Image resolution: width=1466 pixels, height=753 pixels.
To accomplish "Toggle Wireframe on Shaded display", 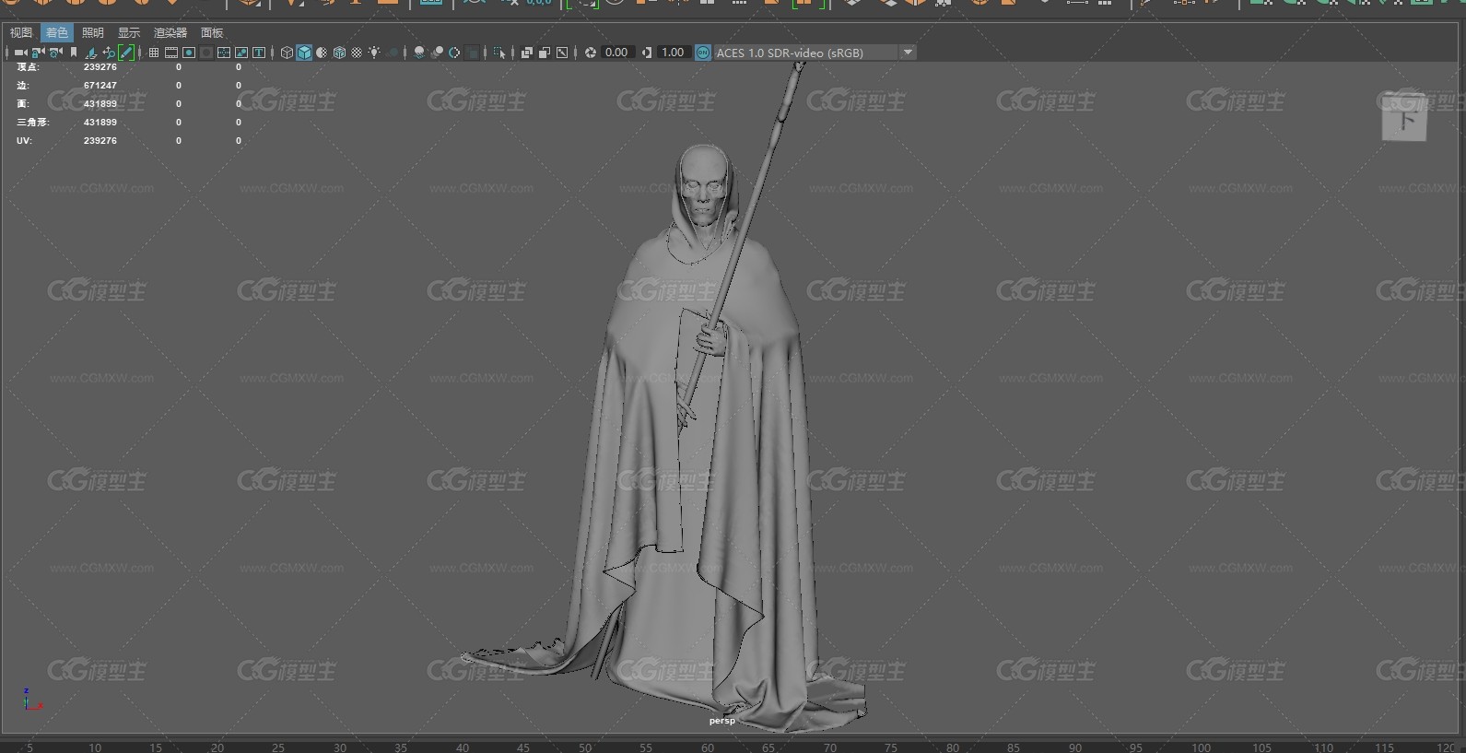I will (x=339, y=53).
